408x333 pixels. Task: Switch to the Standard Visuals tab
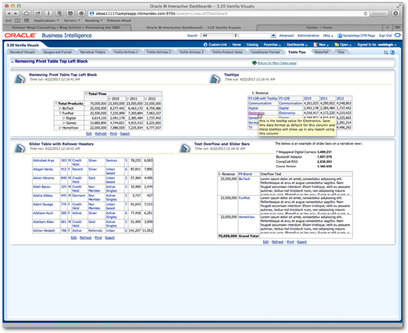22,52
